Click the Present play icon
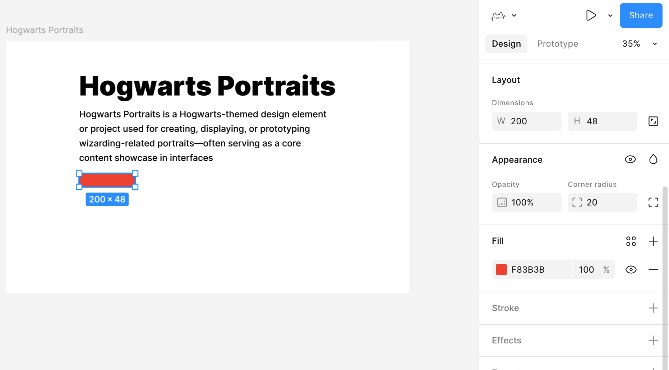 591,15
